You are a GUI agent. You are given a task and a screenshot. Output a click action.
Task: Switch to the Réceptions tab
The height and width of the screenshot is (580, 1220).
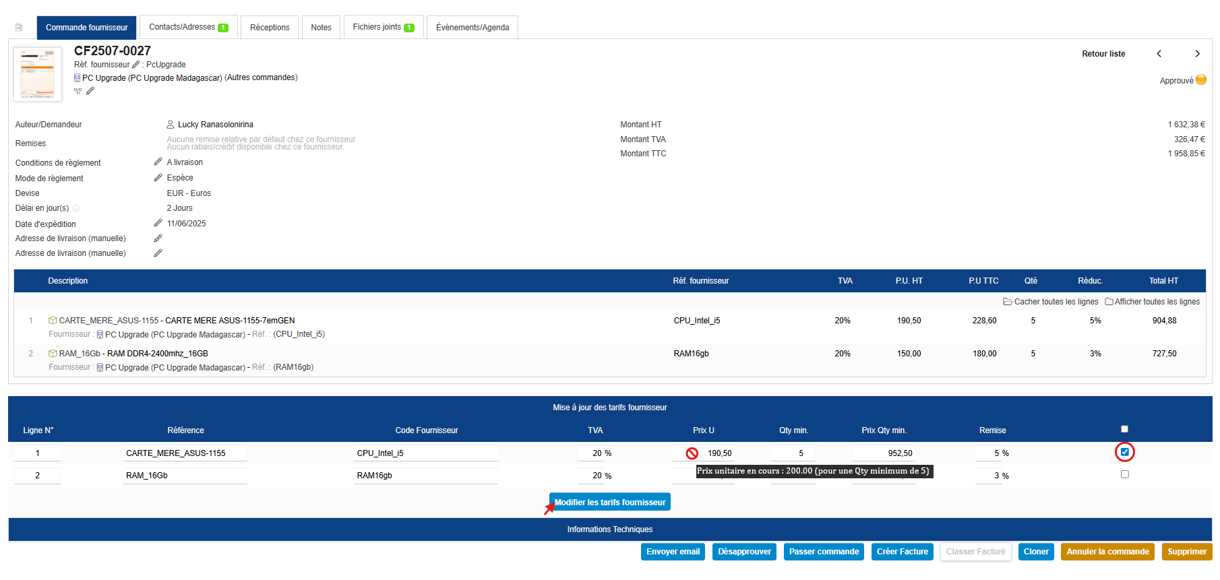point(270,28)
